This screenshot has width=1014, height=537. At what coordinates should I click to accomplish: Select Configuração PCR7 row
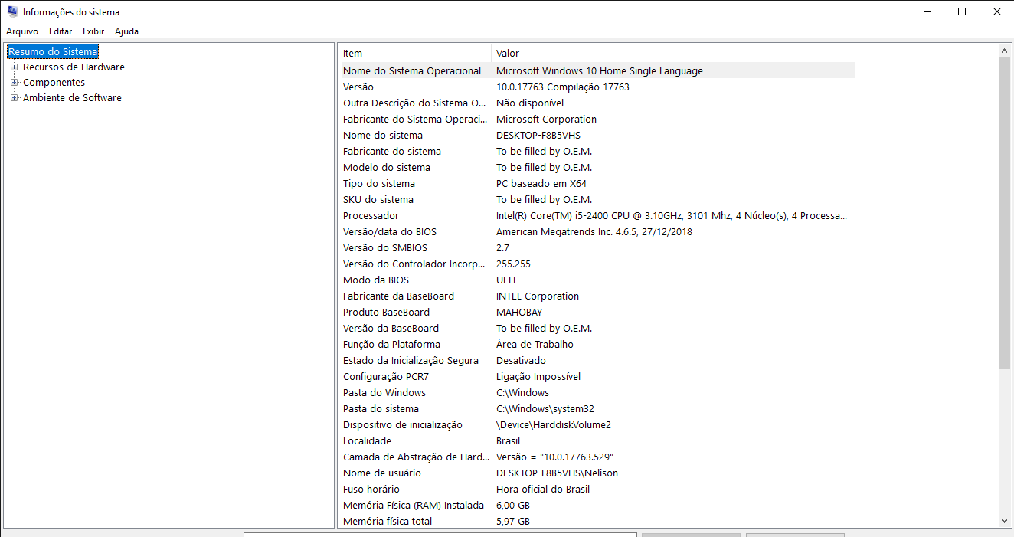tap(597, 376)
